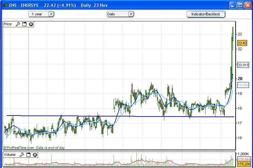Viewport: 253px width, 168px height.
Task: Close the Price panel with X icon
Action: (x=31, y=24)
